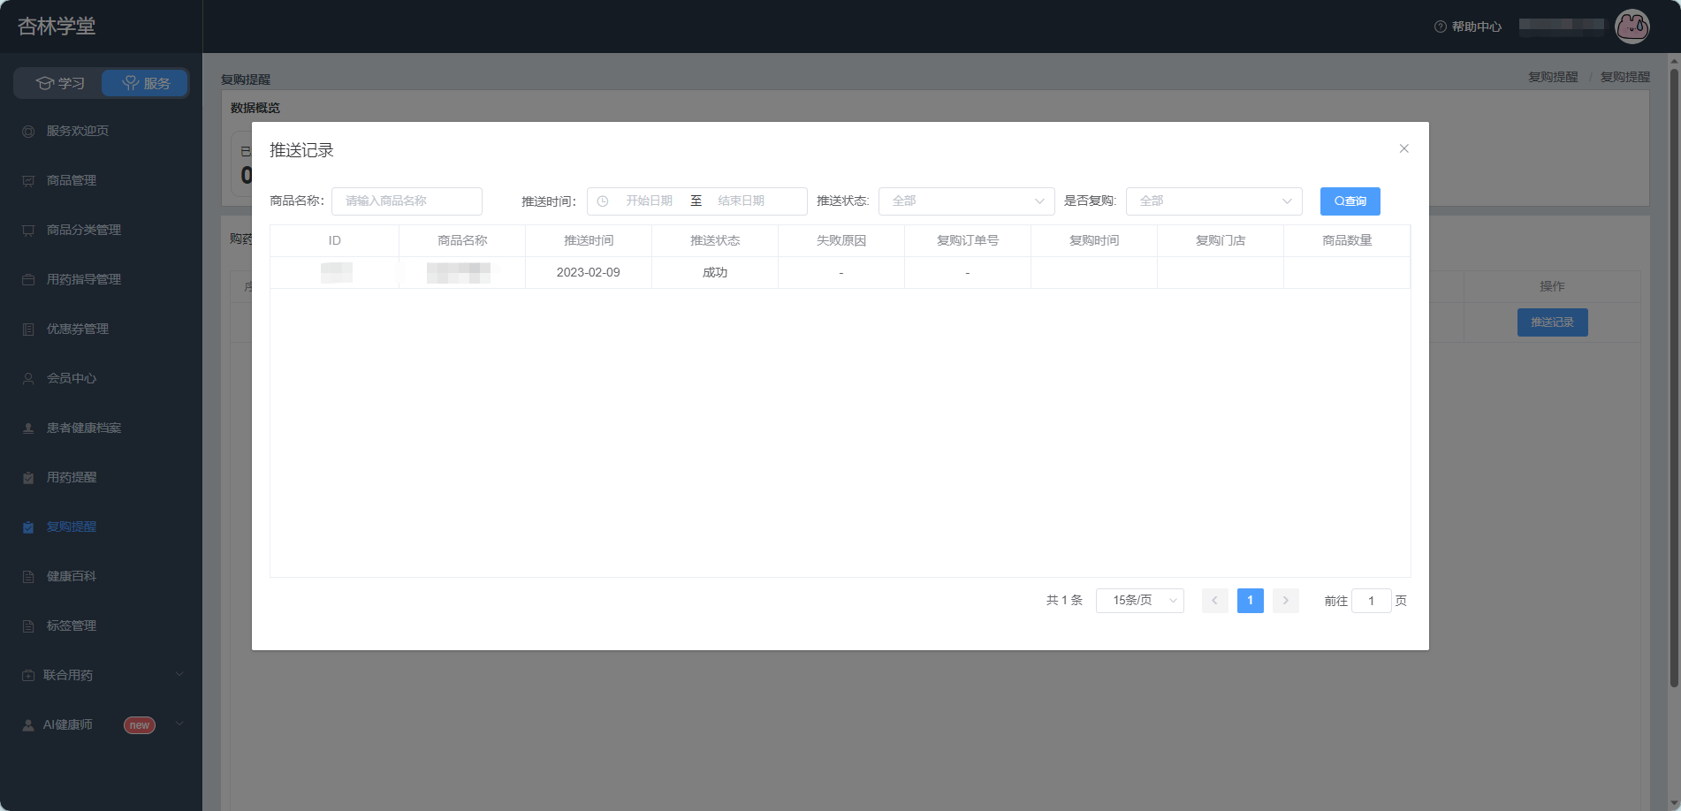Click the 复购订单号 column header
This screenshot has width=1681, height=811.
[968, 240]
